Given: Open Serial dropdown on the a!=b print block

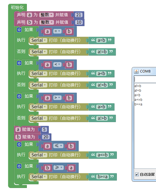Looking at the screenshot, I should (39, 52).
